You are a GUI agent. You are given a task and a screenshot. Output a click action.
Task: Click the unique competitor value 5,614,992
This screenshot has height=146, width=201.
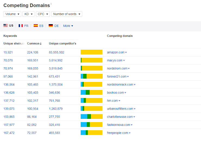pyautogui.click(x=56, y=61)
